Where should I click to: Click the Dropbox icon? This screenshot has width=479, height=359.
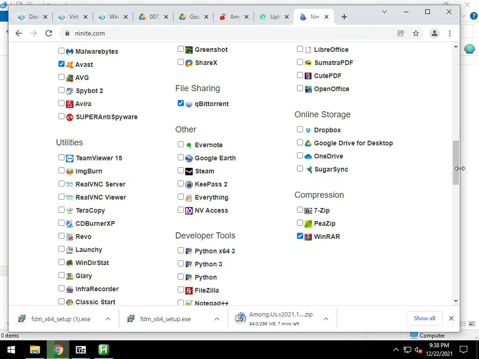click(308, 130)
